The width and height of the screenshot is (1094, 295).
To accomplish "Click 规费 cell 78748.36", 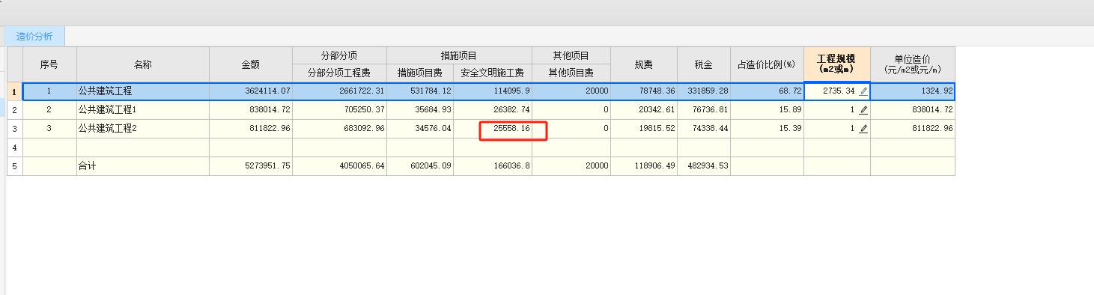I will pos(644,91).
